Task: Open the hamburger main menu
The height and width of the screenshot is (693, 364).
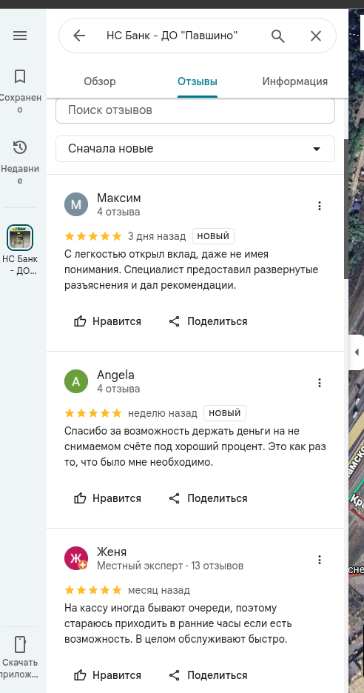Action: pos(20,36)
